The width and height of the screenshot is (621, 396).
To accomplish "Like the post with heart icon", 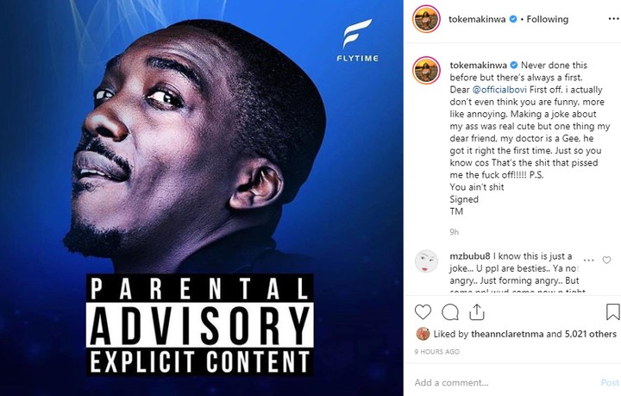I will (x=423, y=312).
